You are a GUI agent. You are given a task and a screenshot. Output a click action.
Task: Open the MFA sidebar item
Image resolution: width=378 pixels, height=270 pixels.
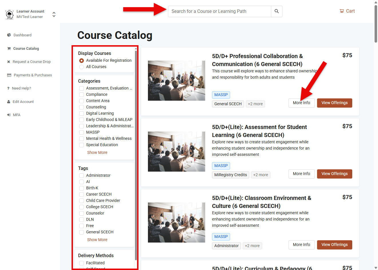tap(17, 115)
